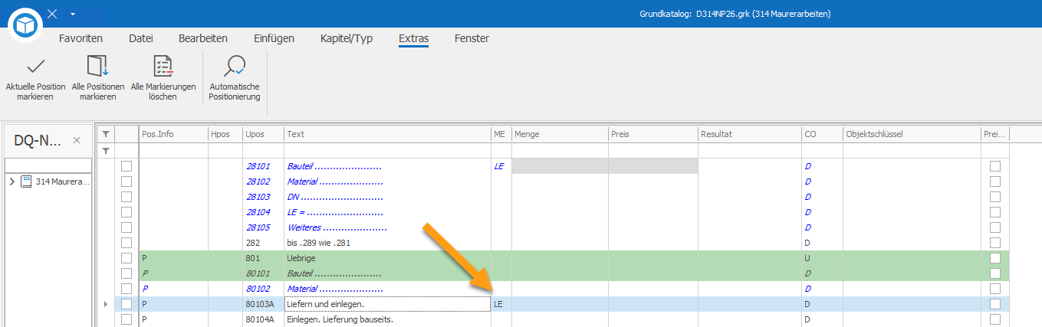
Task: Open the Kapitel/Typ ribbon tab
Action: tap(347, 38)
